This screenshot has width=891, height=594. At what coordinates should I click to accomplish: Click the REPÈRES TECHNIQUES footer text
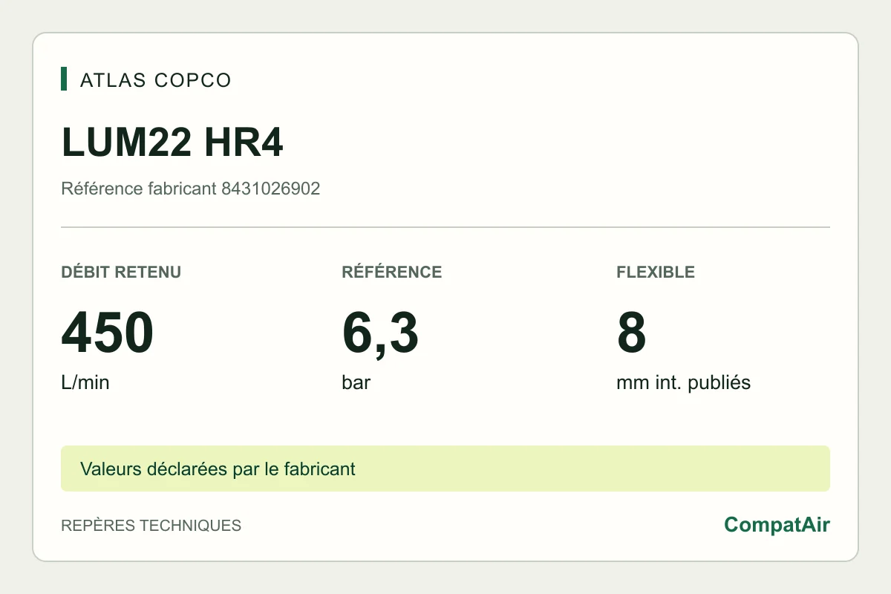(151, 526)
